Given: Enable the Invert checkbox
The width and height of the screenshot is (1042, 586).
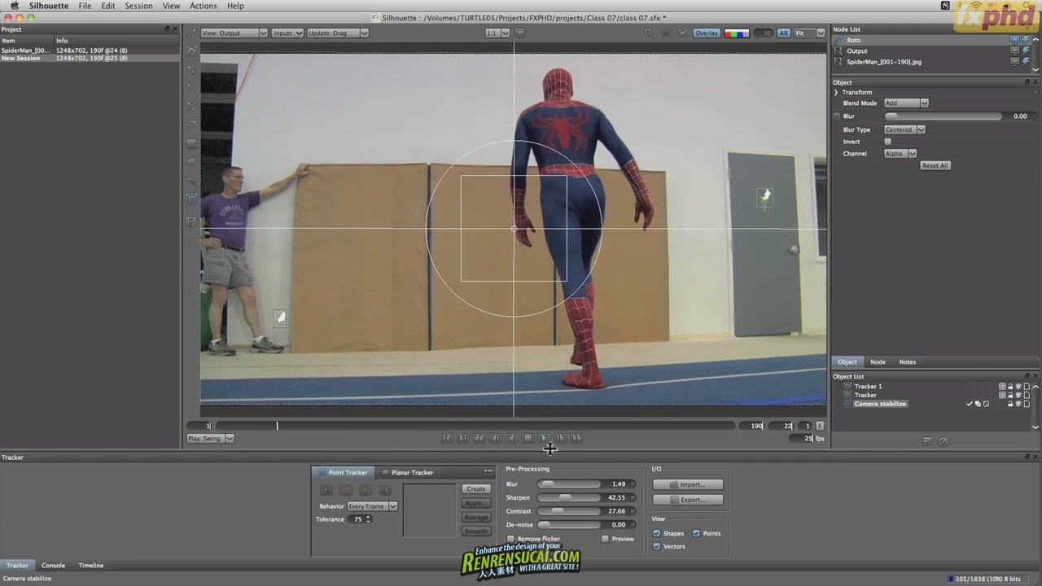Looking at the screenshot, I should 888,142.
